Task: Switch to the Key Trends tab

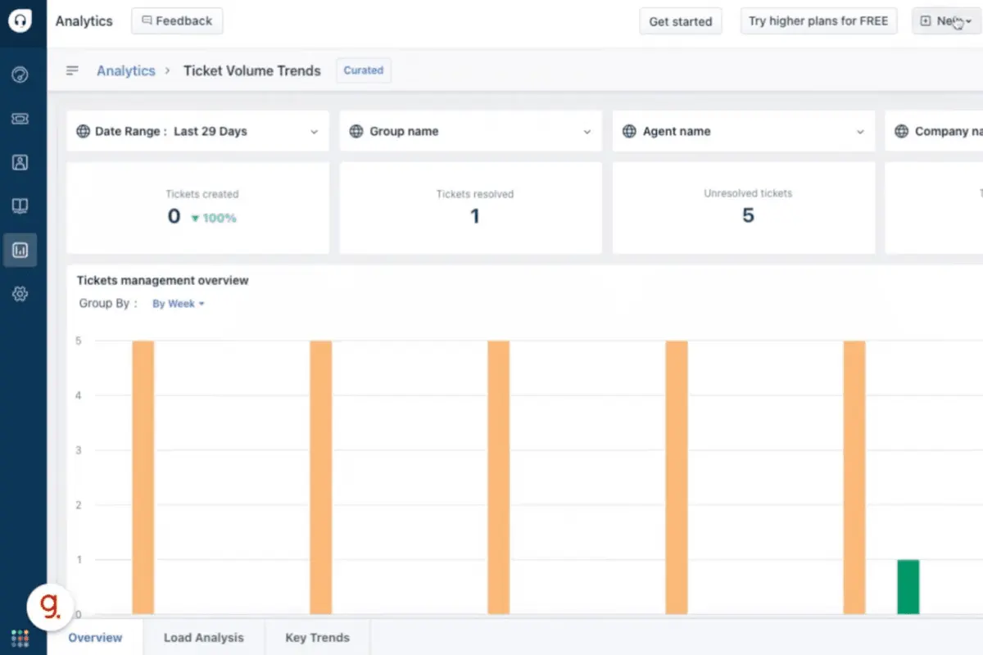Action: [x=317, y=638]
